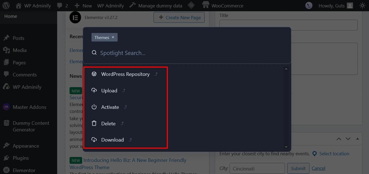Image resolution: width=369 pixels, height=174 pixels.
Task: Click the Create New Page button
Action: (x=179, y=17)
